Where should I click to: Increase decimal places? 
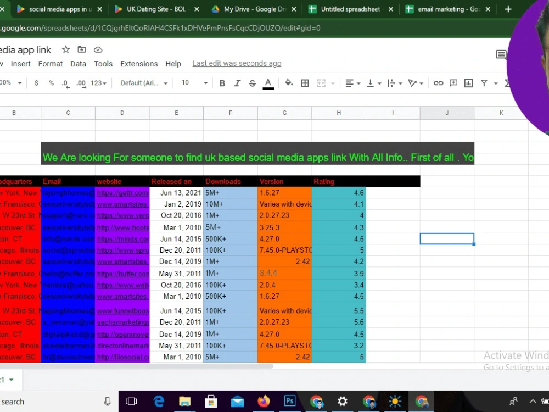pyautogui.click(x=81, y=83)
